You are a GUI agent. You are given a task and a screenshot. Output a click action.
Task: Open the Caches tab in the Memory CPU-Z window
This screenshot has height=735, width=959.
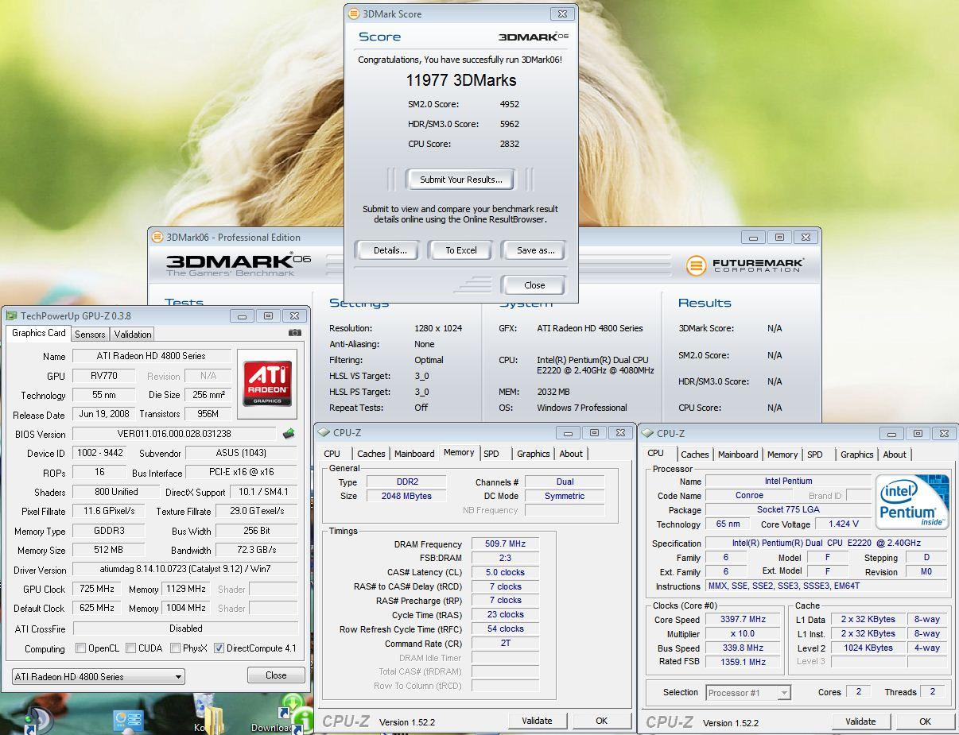click(x=371, y=454)
